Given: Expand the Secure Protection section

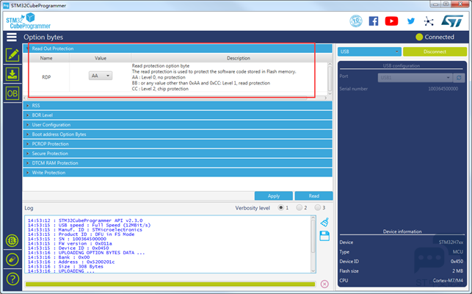Looking at the screenshot, I should tap(178, 154).
